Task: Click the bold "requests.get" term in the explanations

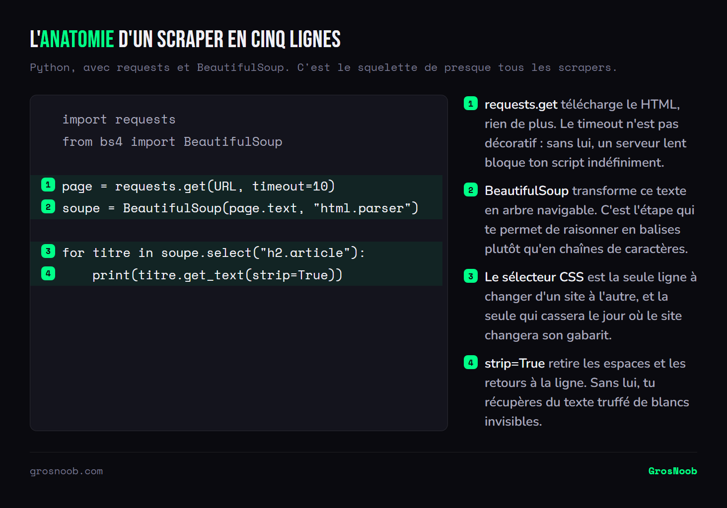Action: (521, 105)
